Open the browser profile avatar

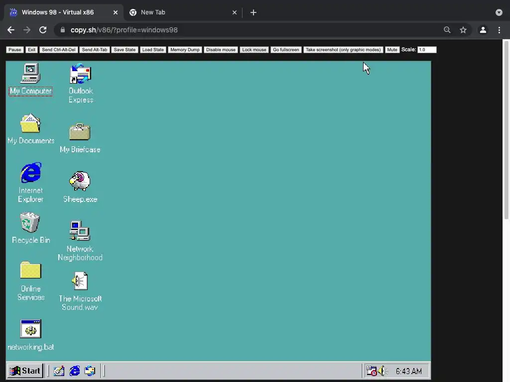coord(483,30)
